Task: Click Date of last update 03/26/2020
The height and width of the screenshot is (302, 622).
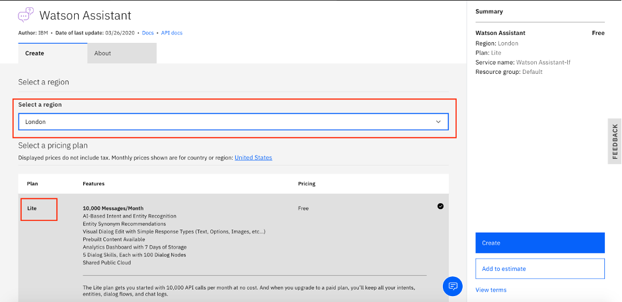Action: click(95, 33)
